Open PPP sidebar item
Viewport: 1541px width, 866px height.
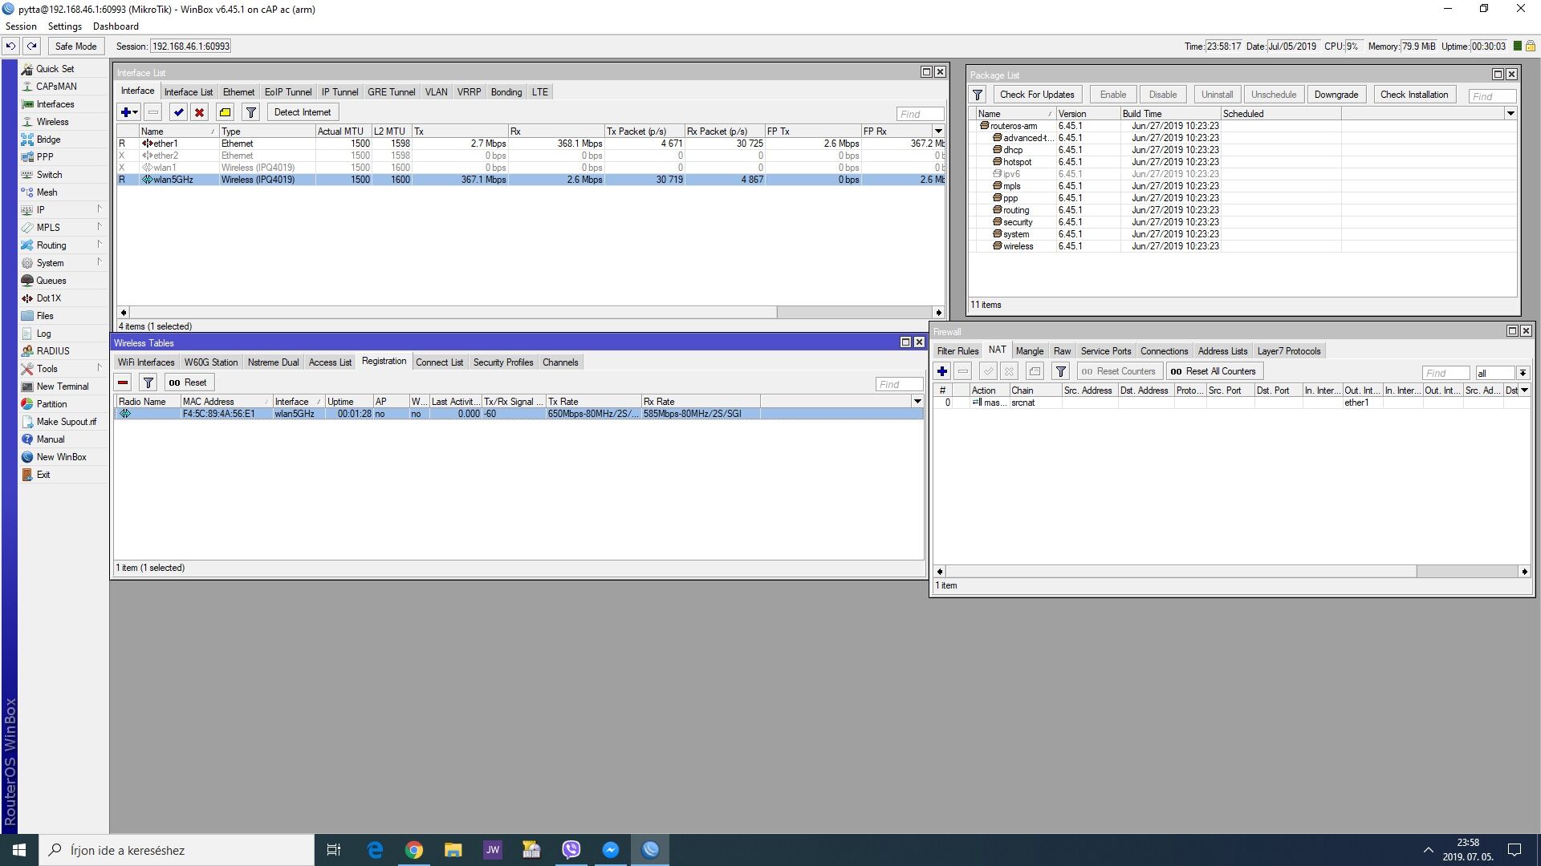pos(45,157)
